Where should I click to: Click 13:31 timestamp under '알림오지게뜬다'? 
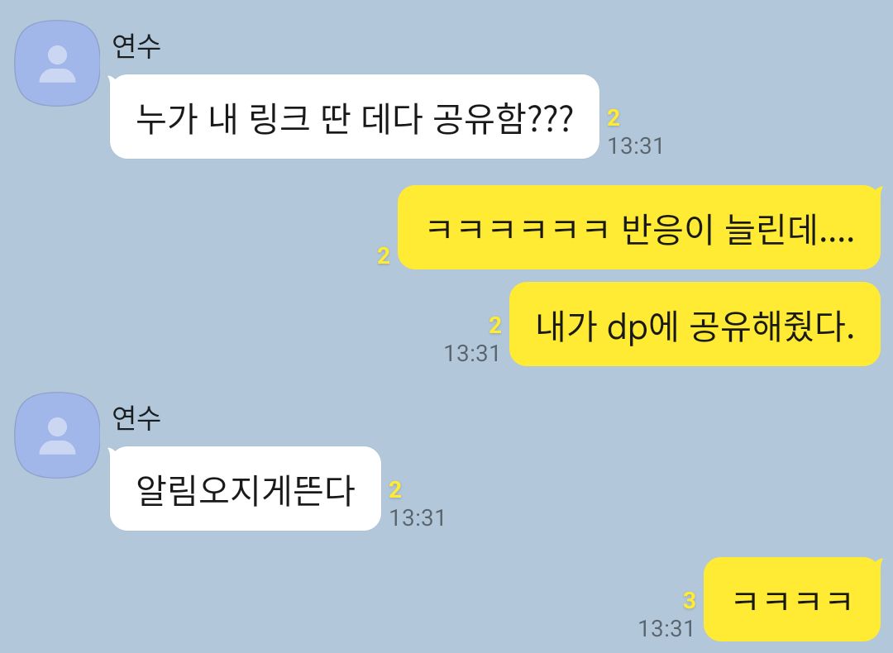[417, 518]
